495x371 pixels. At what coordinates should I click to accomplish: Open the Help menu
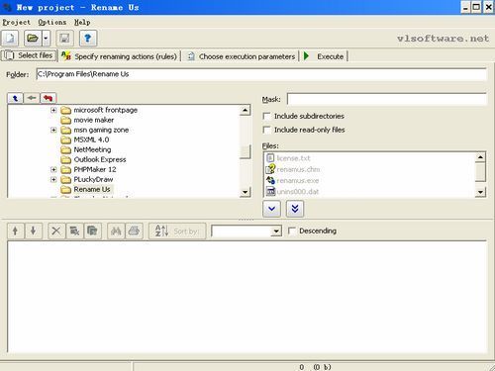[82, 22]
